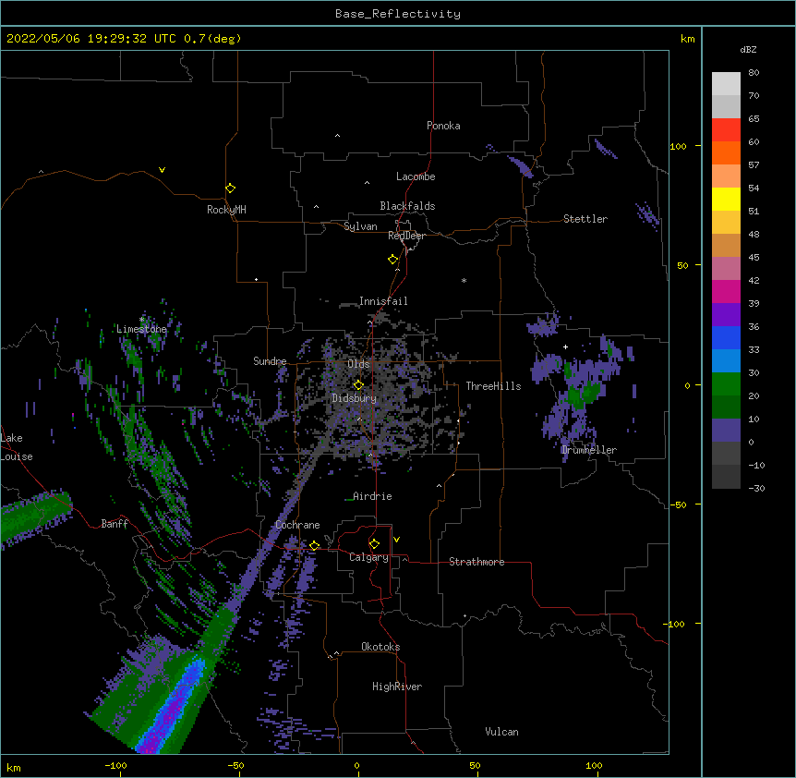Click the blue 33 dBZ legend swatch
This screenshot has height=778, width=796.
(726, 337)
